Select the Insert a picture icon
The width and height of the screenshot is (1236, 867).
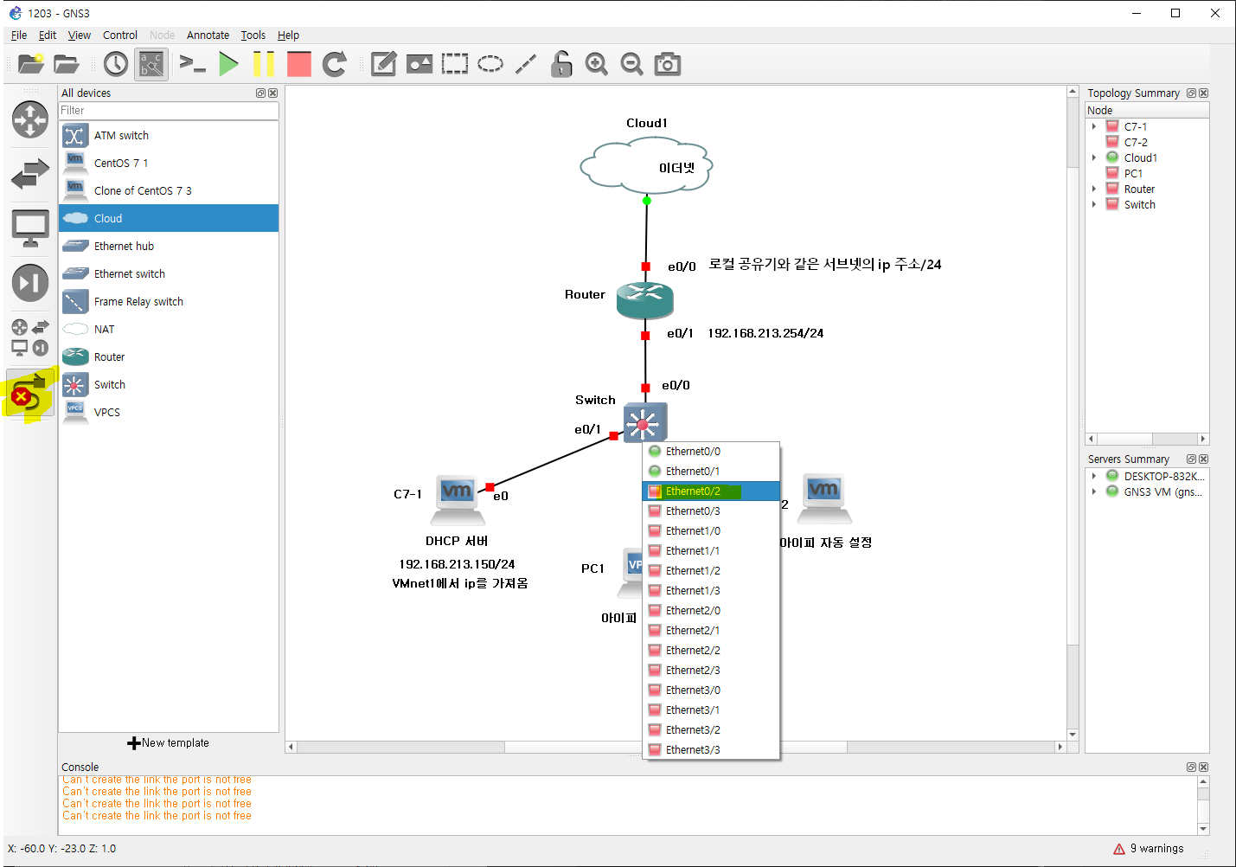[419, 64]
